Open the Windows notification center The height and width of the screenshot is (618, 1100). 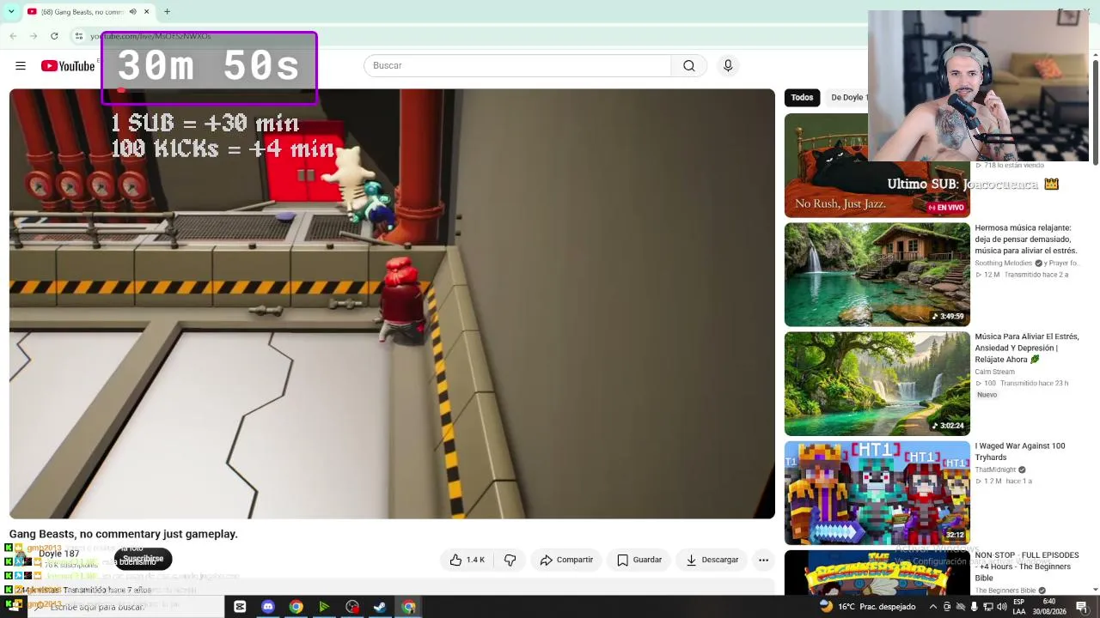(1081, 607)
